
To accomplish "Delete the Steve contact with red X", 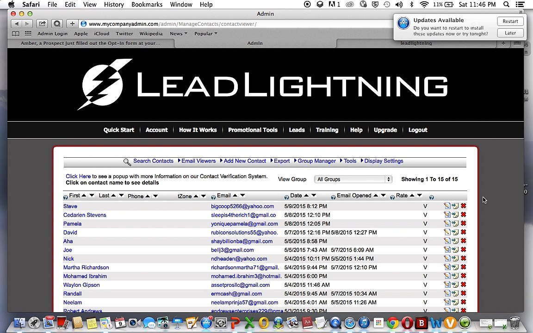I will (463, 206).
